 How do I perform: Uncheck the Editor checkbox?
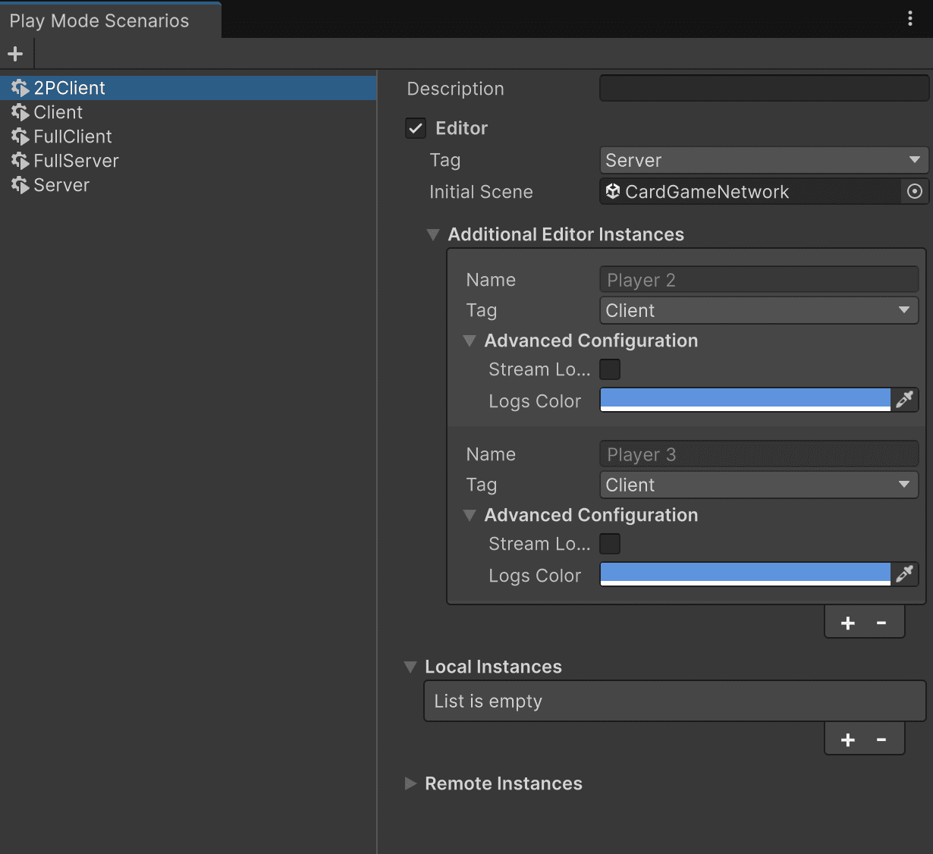(x=416, y=128)
